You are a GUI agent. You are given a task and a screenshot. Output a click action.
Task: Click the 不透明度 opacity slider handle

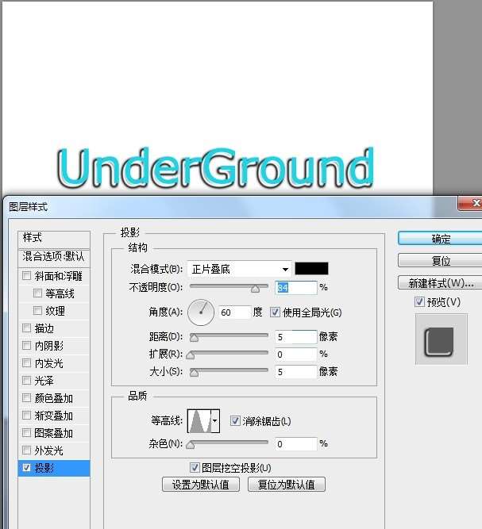(x=256, y=289)
